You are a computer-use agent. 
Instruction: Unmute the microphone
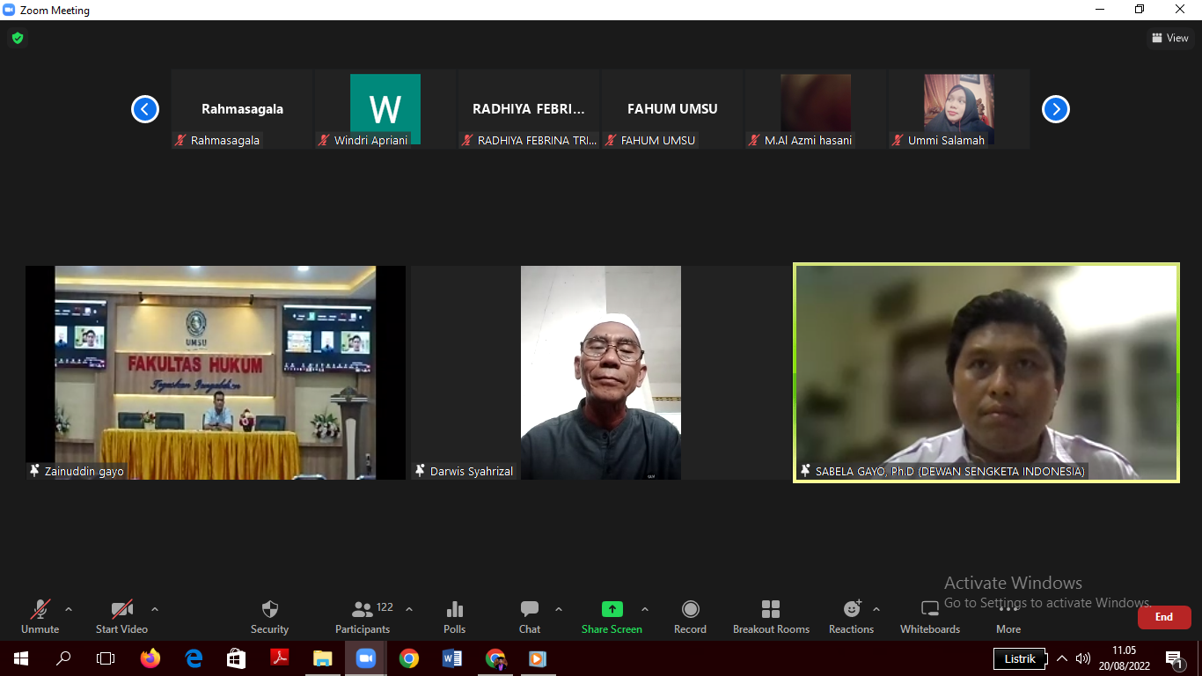click(40, 616)
